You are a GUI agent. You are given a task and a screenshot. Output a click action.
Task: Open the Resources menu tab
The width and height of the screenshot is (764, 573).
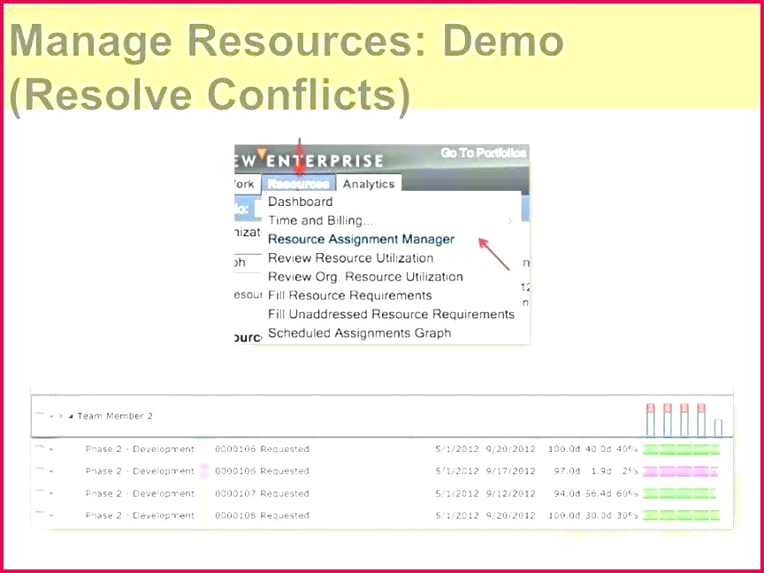point(299,184)
